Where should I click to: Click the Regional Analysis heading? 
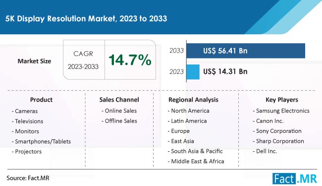tap(193, 100)
